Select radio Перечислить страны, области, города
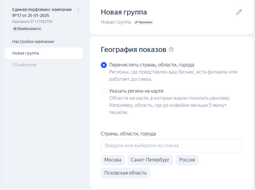 coord(104,65)
